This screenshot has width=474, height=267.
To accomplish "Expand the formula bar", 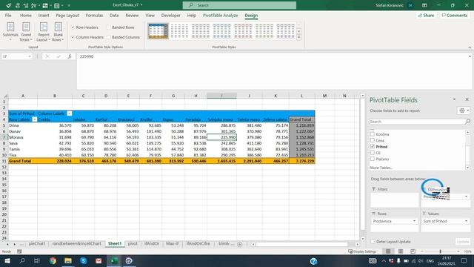I will pos(470,56).
